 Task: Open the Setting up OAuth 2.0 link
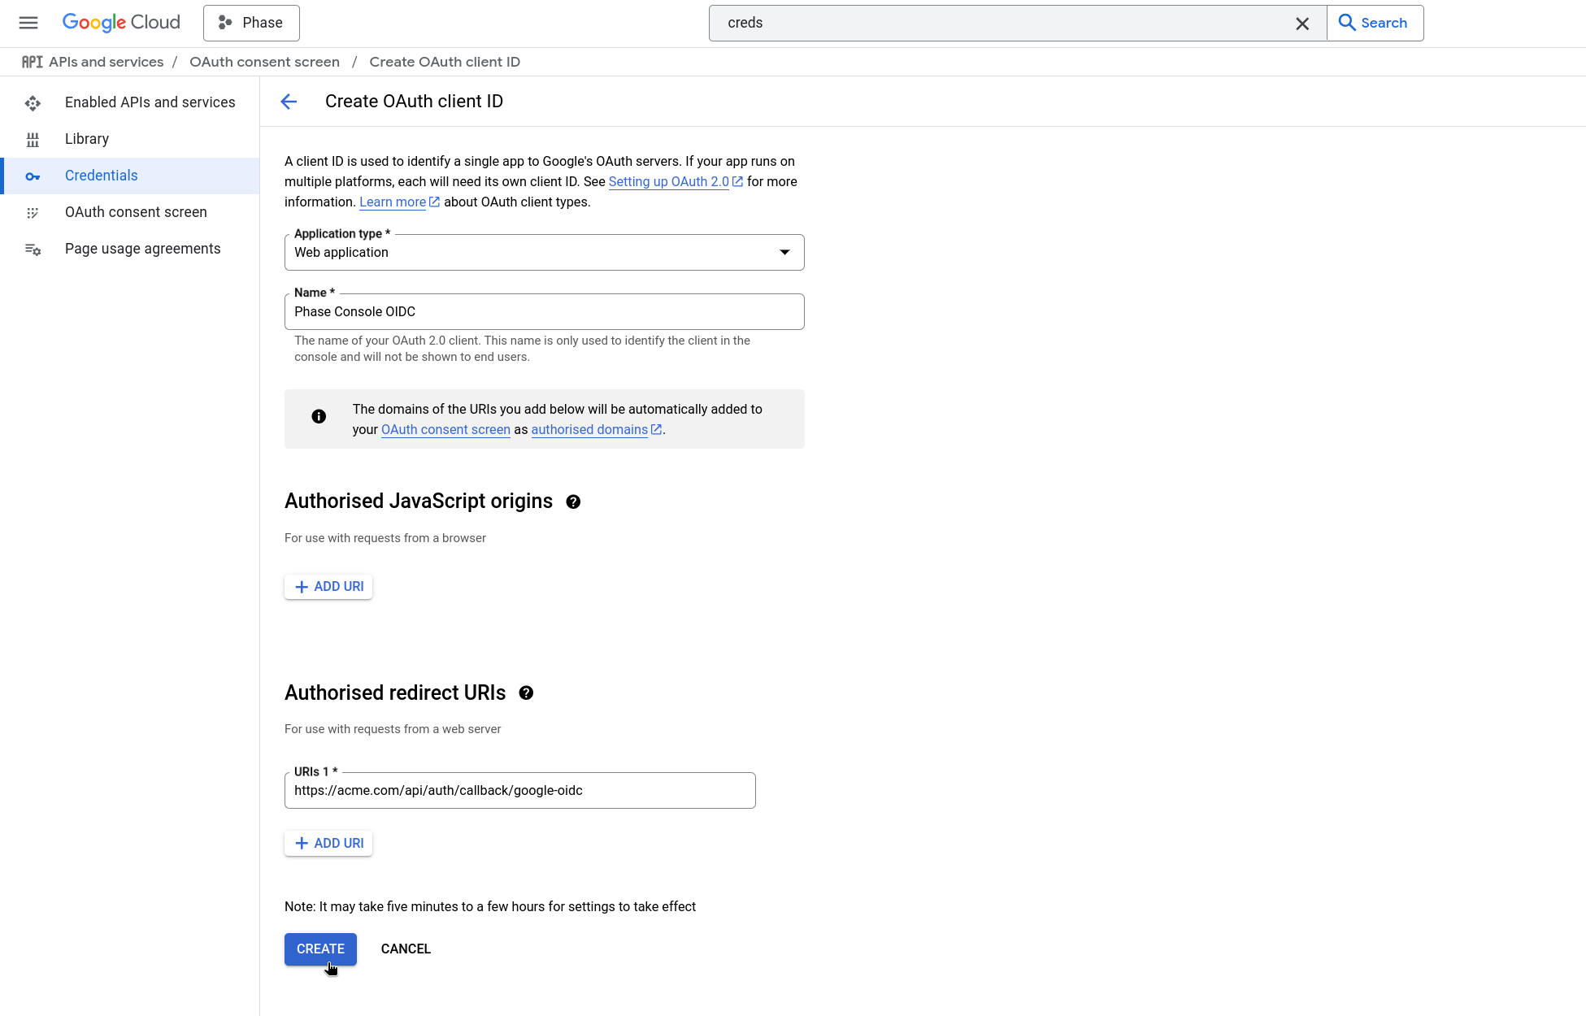pos(670,181)
